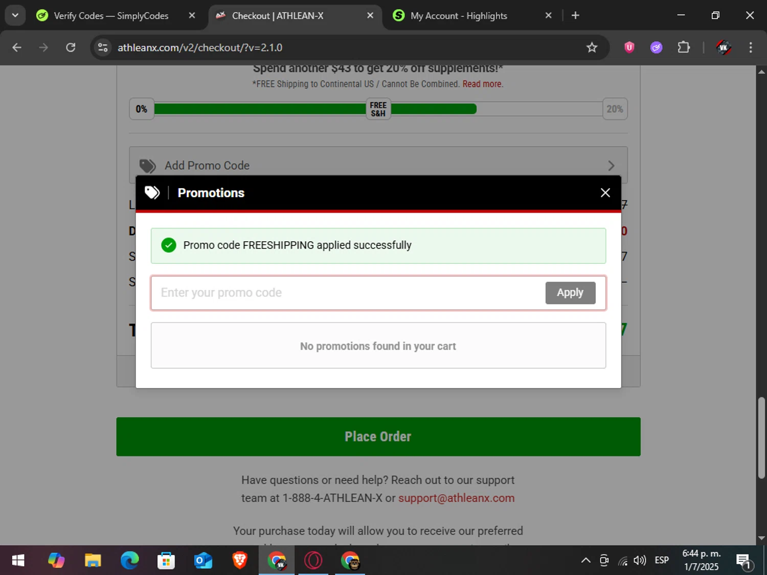The image size is (767, 575).
Task: Open Brave browser from the taskbar
Action: (240, 561)
